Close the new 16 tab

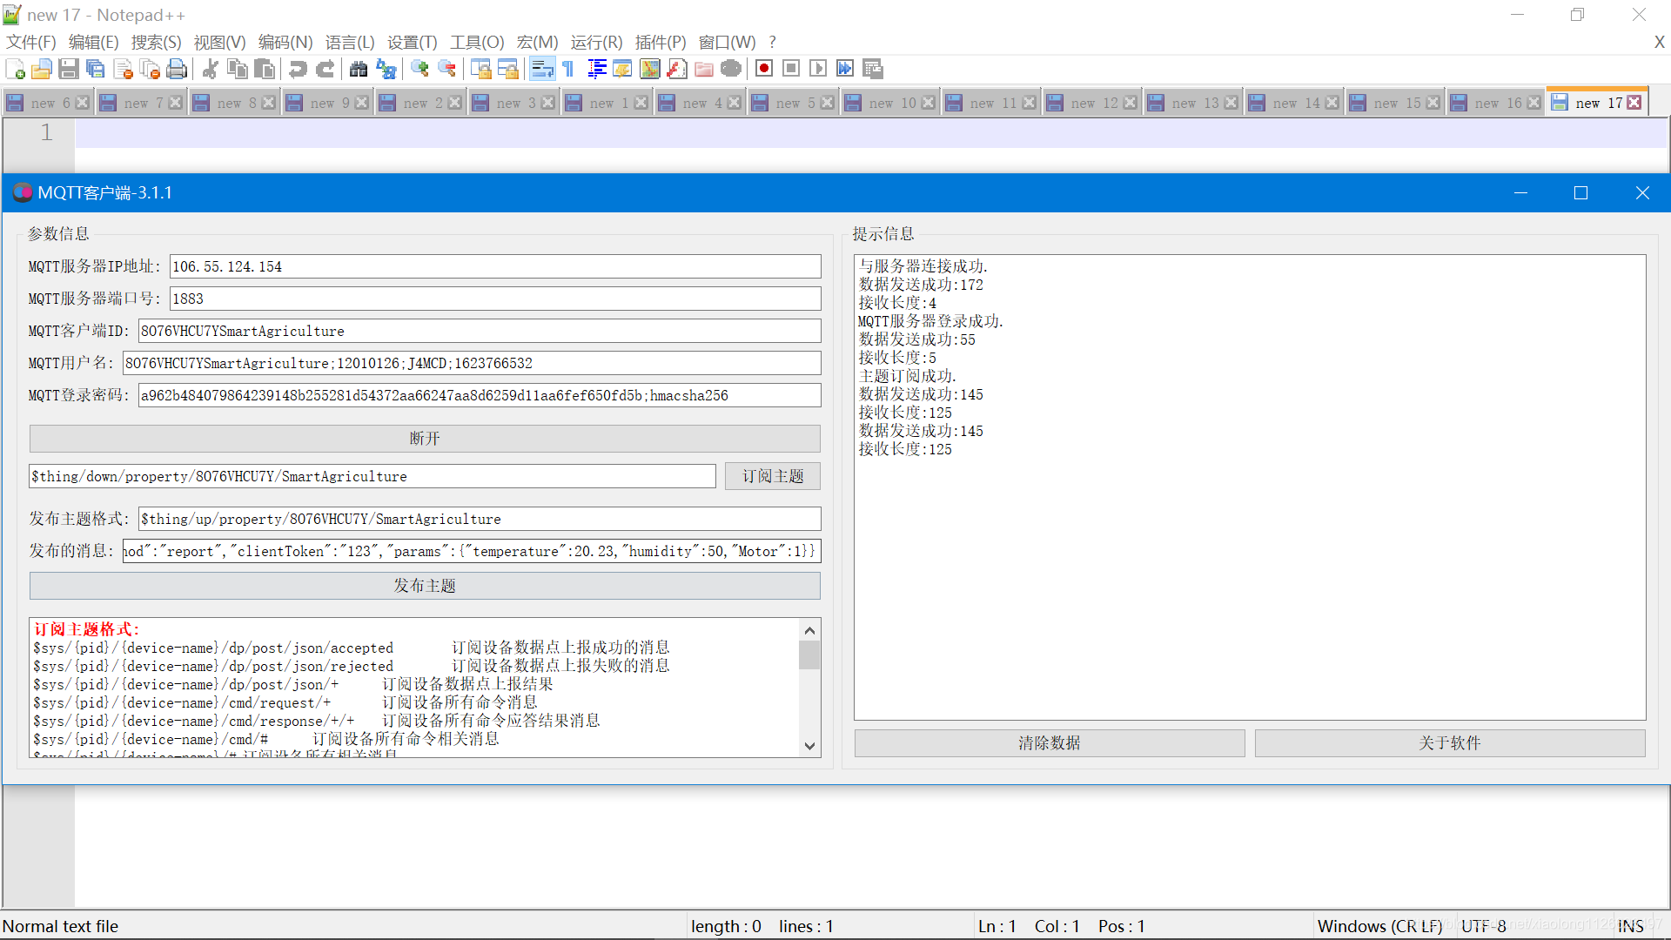[x=1533, y=103]
